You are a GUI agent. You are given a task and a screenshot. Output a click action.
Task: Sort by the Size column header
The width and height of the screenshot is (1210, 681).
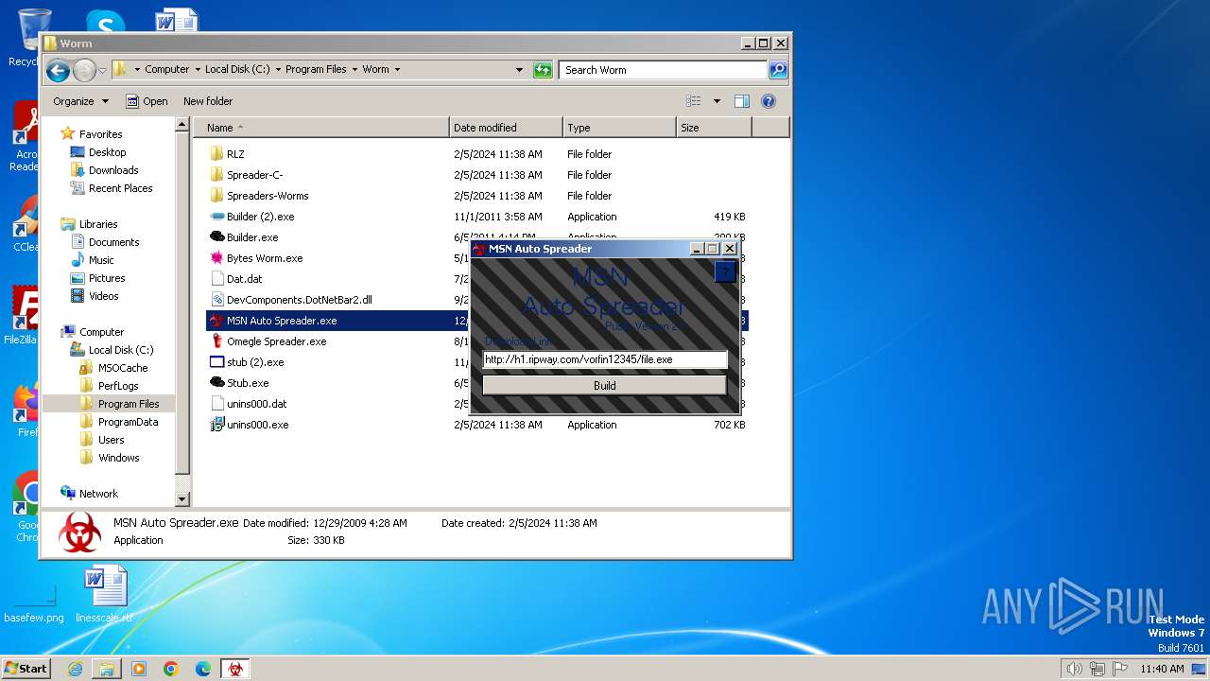(714, 128)
